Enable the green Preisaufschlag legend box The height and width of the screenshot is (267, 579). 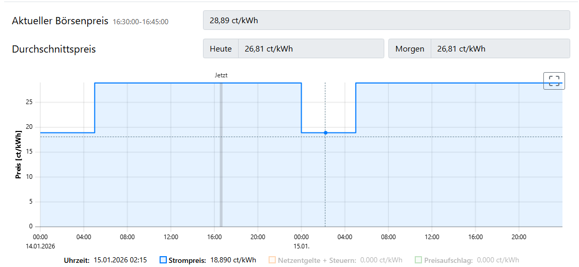click(418, 260)
